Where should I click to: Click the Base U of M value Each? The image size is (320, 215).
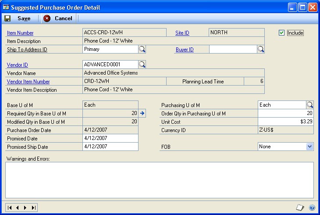click(x=110, y=105)
